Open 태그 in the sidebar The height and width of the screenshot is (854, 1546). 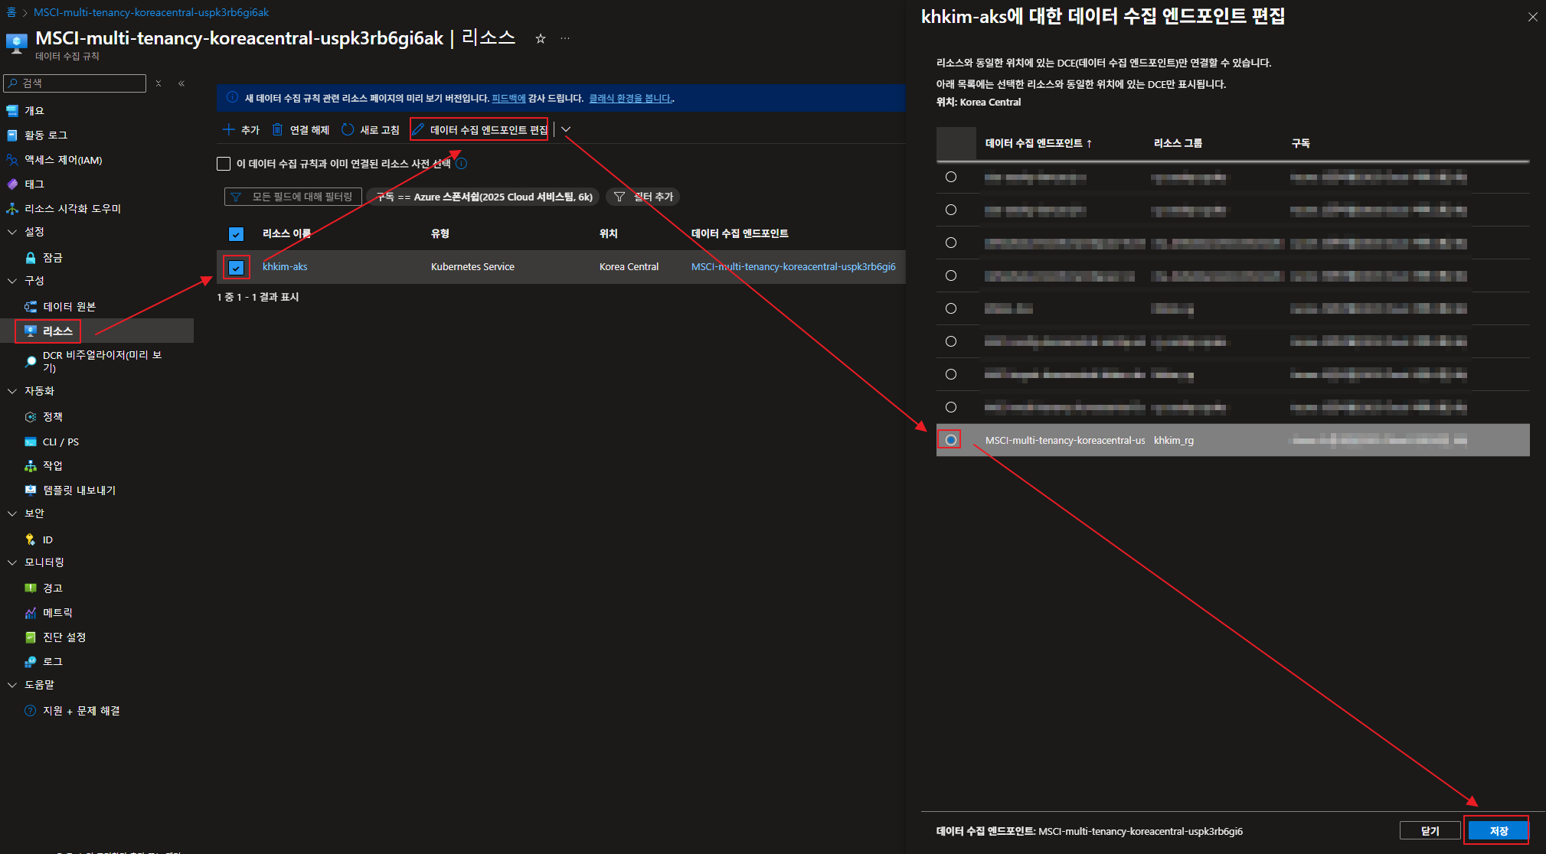tap(34, 184)
